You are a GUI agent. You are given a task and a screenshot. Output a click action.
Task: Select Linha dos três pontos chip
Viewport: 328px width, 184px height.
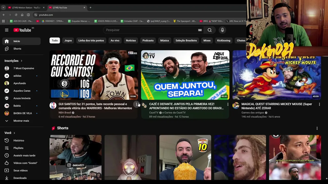[91, 40]
